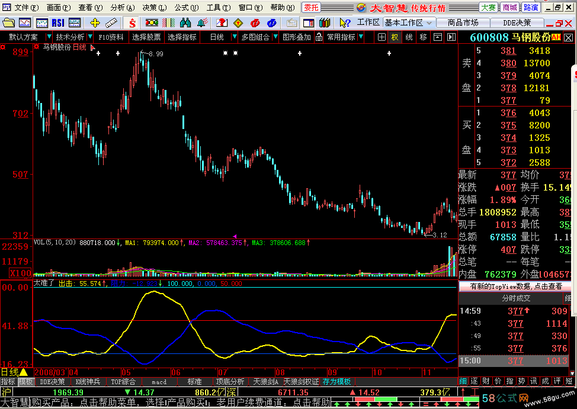Image resolution: width=577 pixels, height=409 pixels.
Task: Click the 图形叠加 overlay button
Action: [297, 37]
